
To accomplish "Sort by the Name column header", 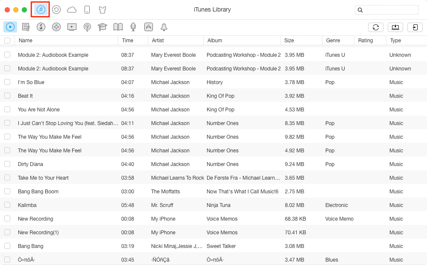I will coord(66,41).
